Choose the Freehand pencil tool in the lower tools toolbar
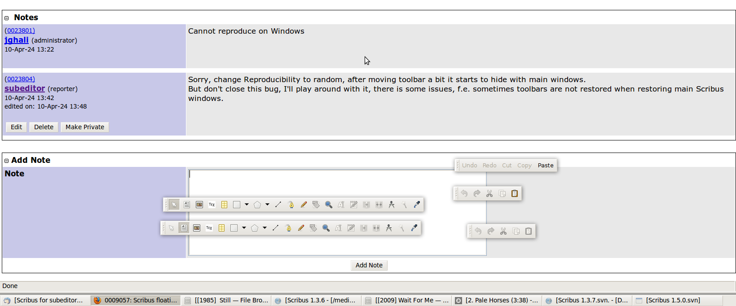The height and width of the screenshot is (306, 736). click(x=301, y=228)
